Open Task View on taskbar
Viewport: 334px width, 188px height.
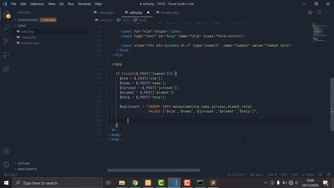pos(109,183)
